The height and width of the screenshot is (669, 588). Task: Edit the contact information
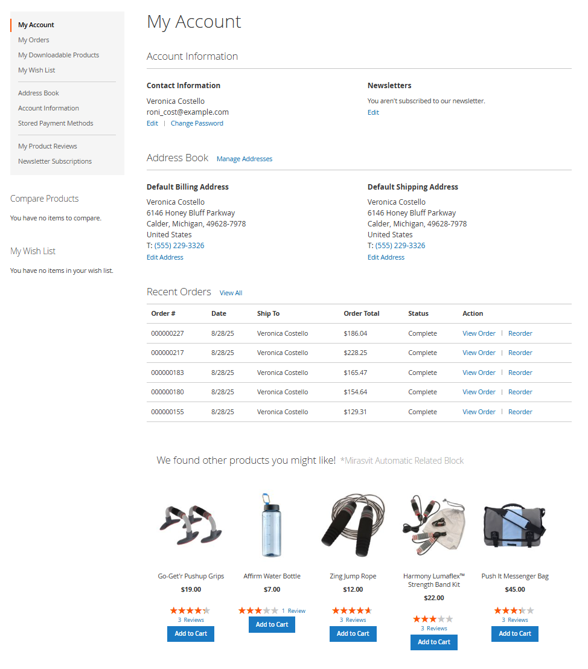(x=152, y=123)
